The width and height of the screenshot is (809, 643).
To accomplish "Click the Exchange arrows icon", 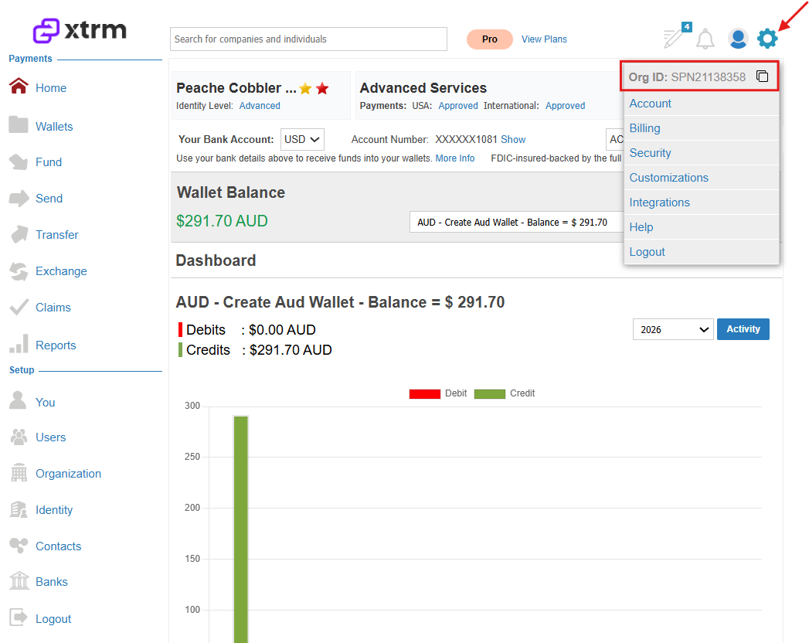I will tap(19, 271).
